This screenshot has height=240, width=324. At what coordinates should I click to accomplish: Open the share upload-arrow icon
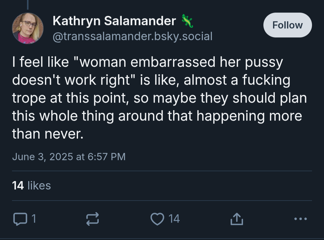[x=237, y=219]
